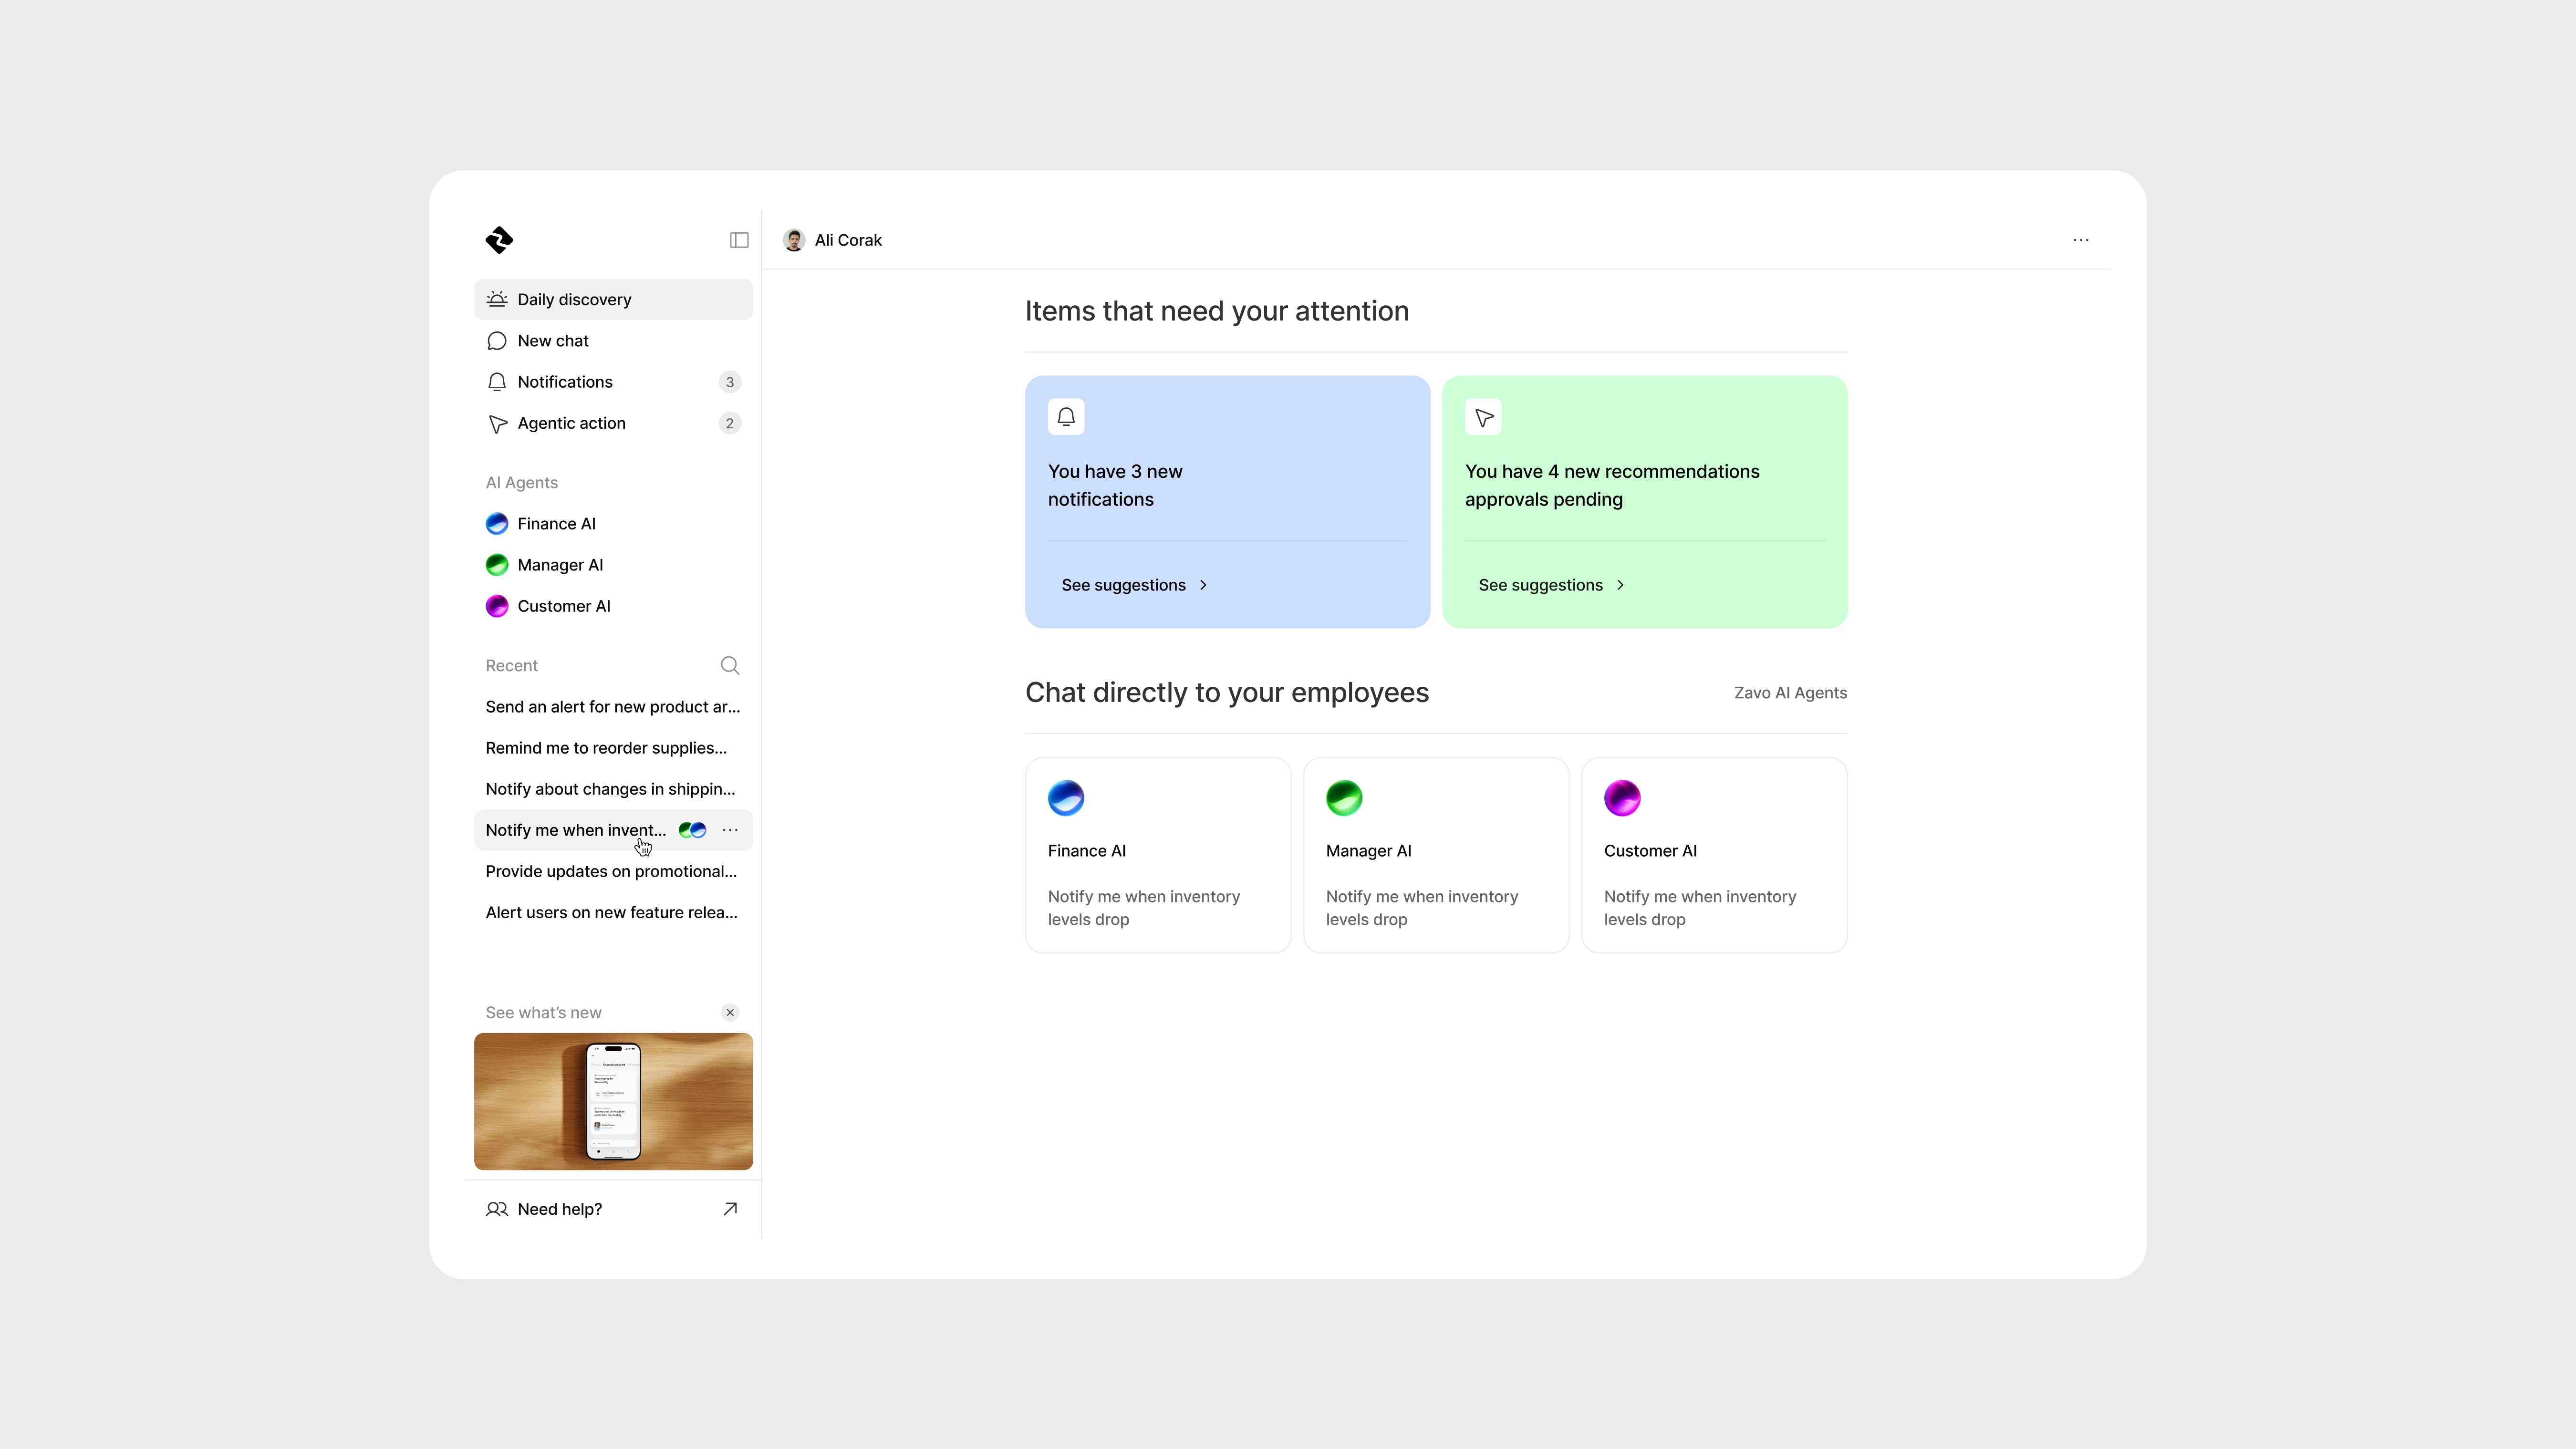Open Manager AI chat card
Viewport: 2576px width, 1449px height.
(x=1436, y=855)
